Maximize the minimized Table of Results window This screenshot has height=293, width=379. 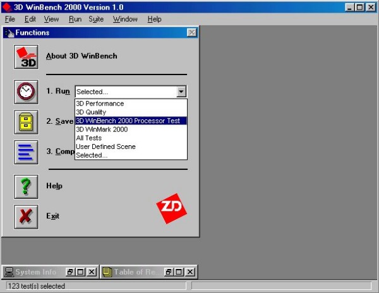[179, 272]
